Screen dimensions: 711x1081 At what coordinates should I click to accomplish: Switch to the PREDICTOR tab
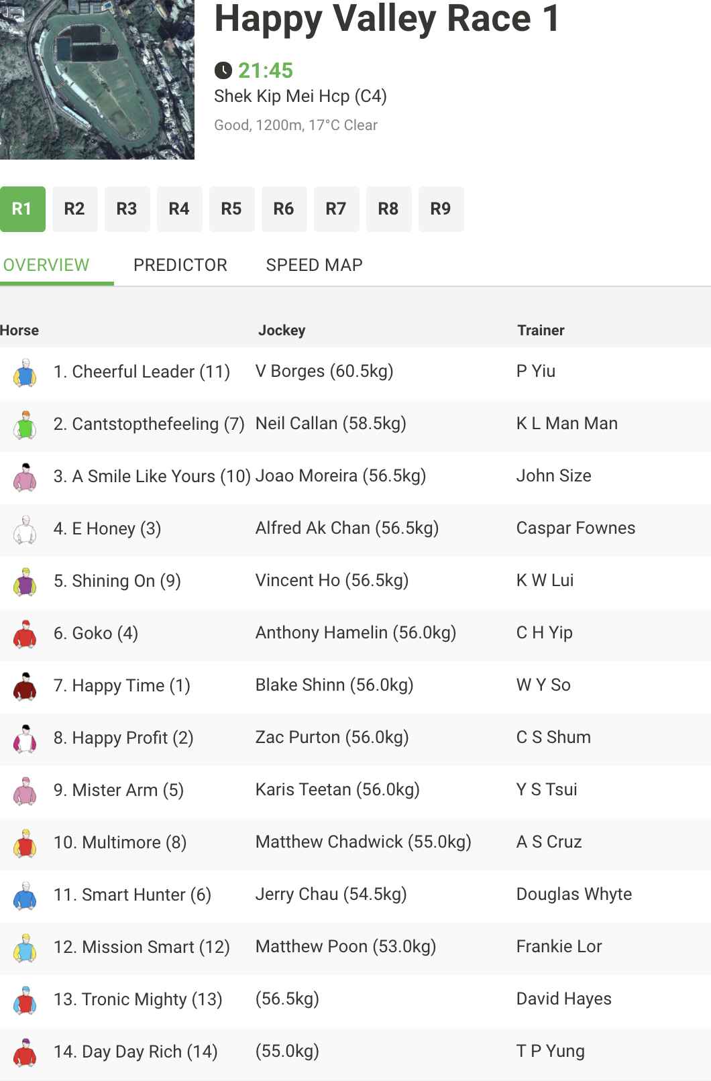[180, 265]
